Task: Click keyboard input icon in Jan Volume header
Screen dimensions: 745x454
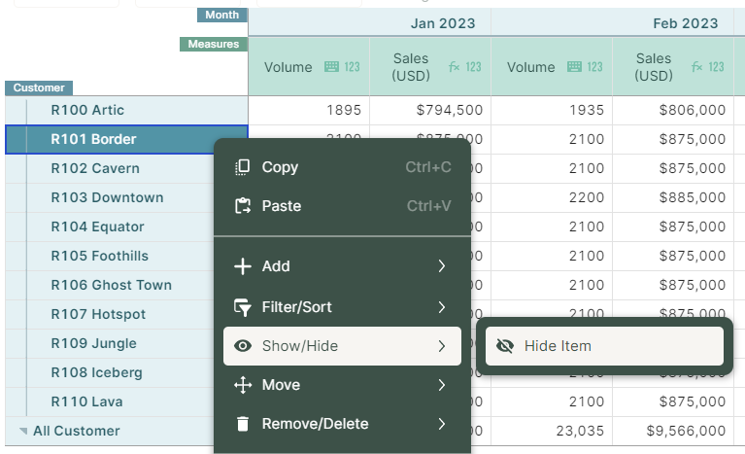Action: tap(331, 66)
